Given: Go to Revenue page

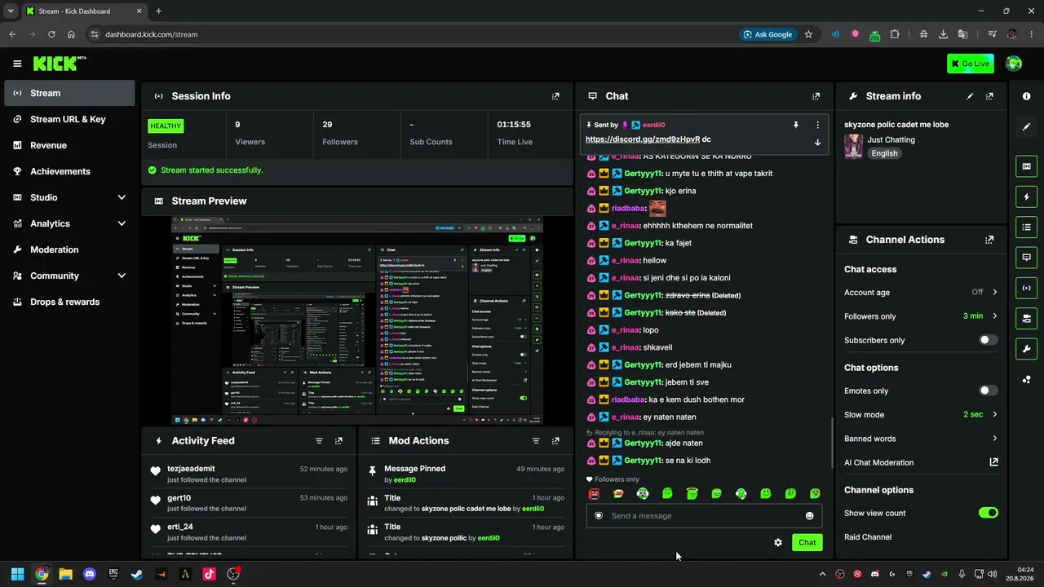Looking at the screenshot, I should coord(69,145).
